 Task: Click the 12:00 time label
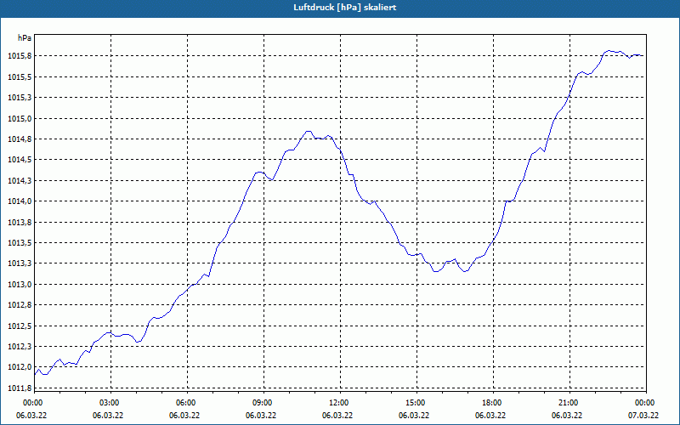[x=340, y=403]
